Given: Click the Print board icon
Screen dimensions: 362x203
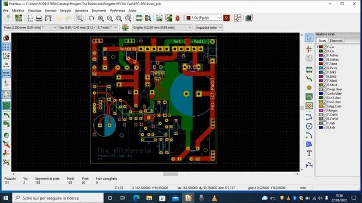Looking at the screenshot, I should 39,18.
